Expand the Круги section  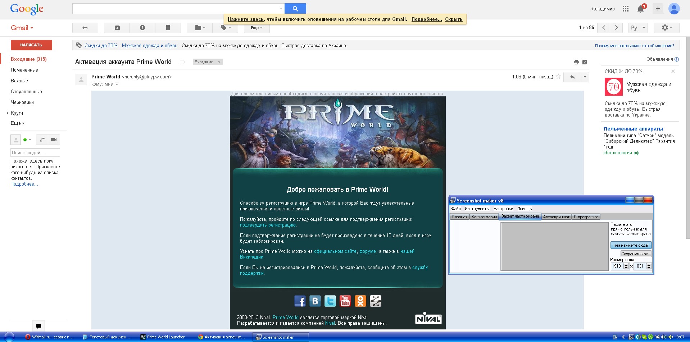[x=7, y=113]
